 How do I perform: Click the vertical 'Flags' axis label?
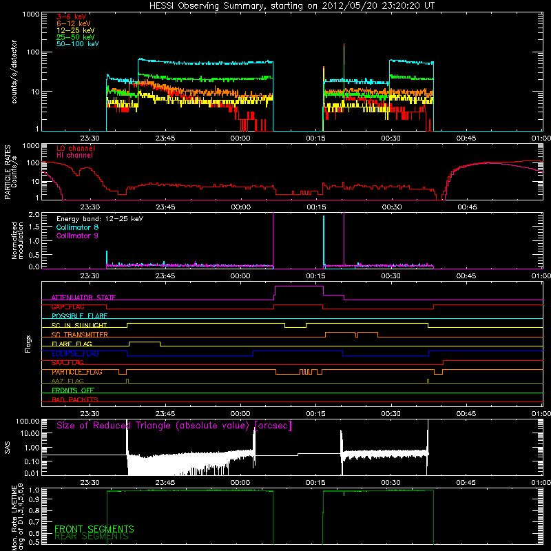point(28,344)
